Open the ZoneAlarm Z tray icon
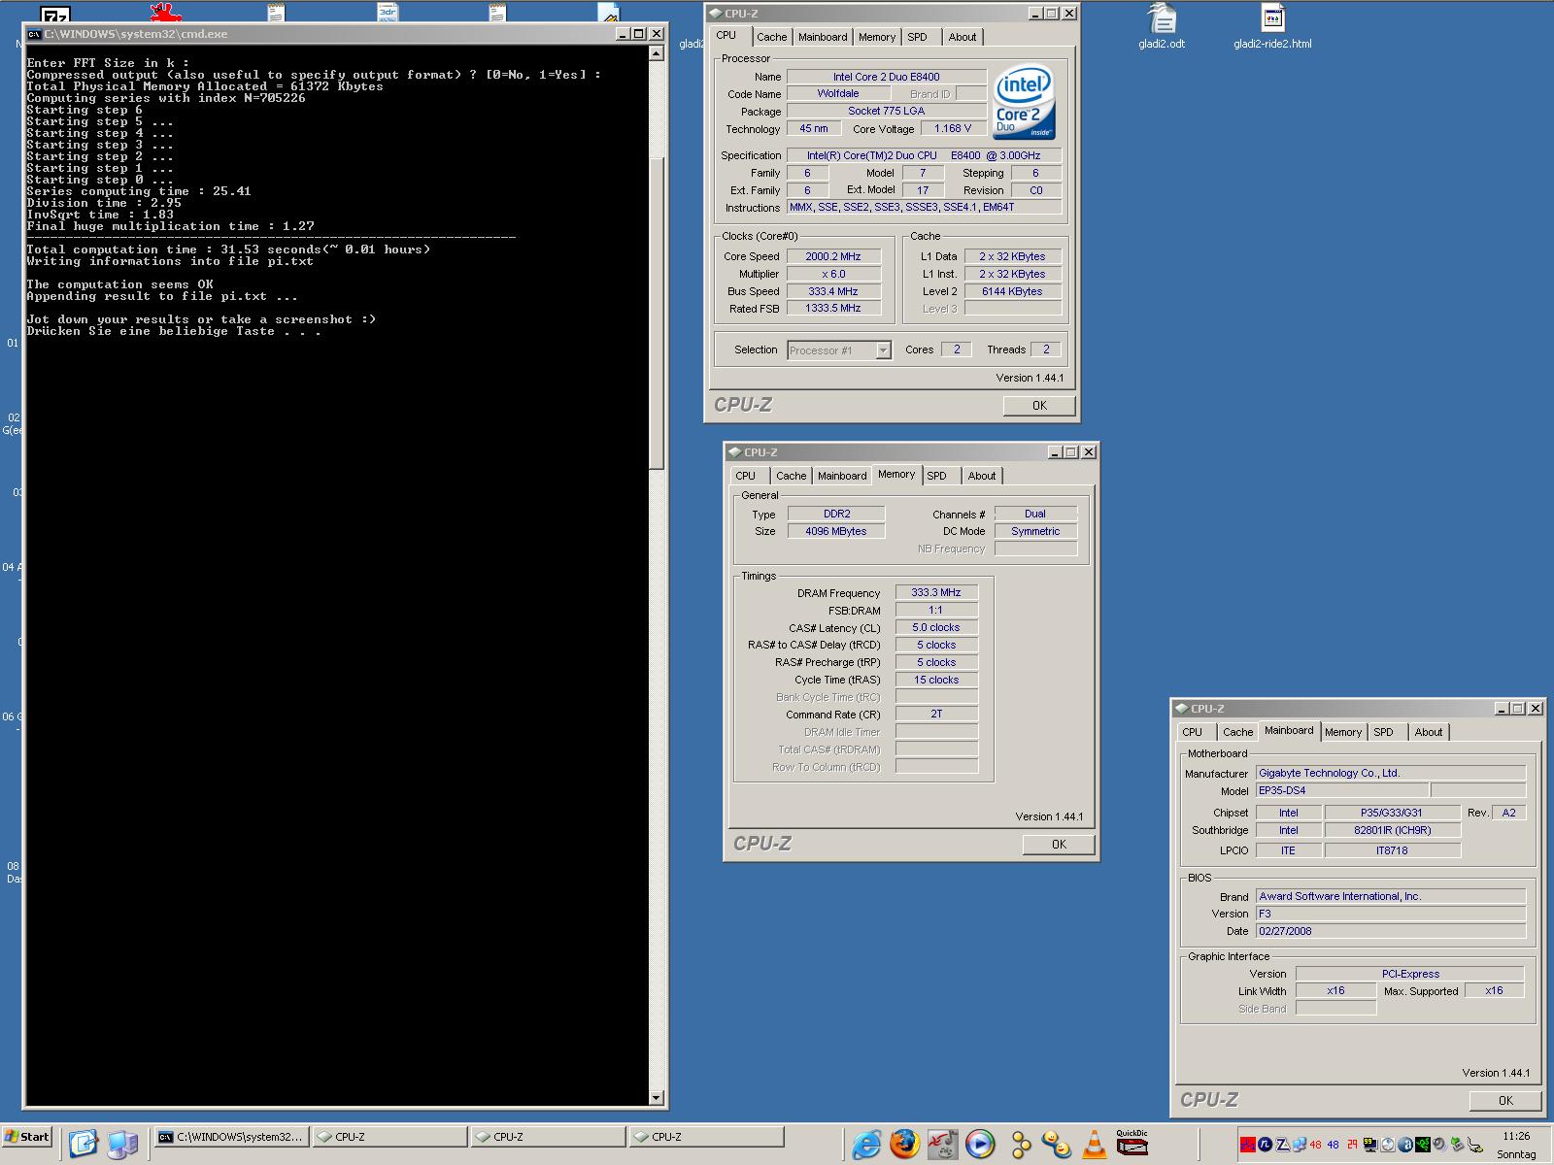 tap(1283, 1145)
